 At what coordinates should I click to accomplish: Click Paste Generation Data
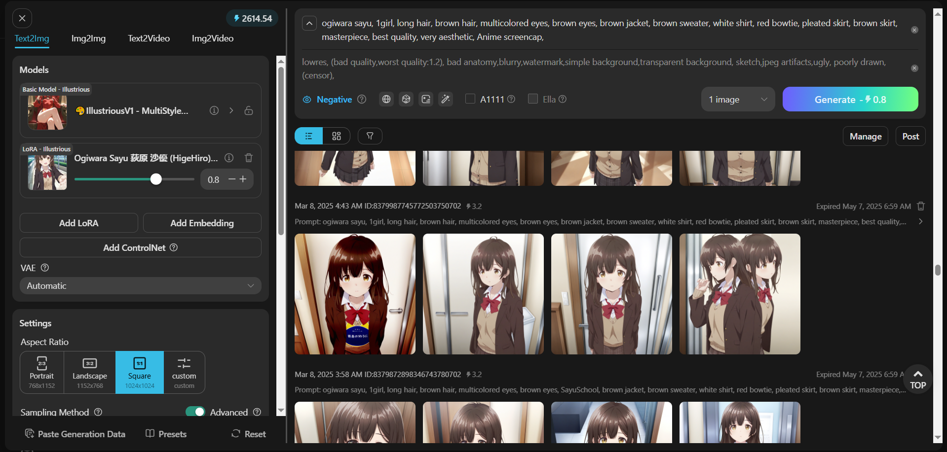[x=75, y=434]
